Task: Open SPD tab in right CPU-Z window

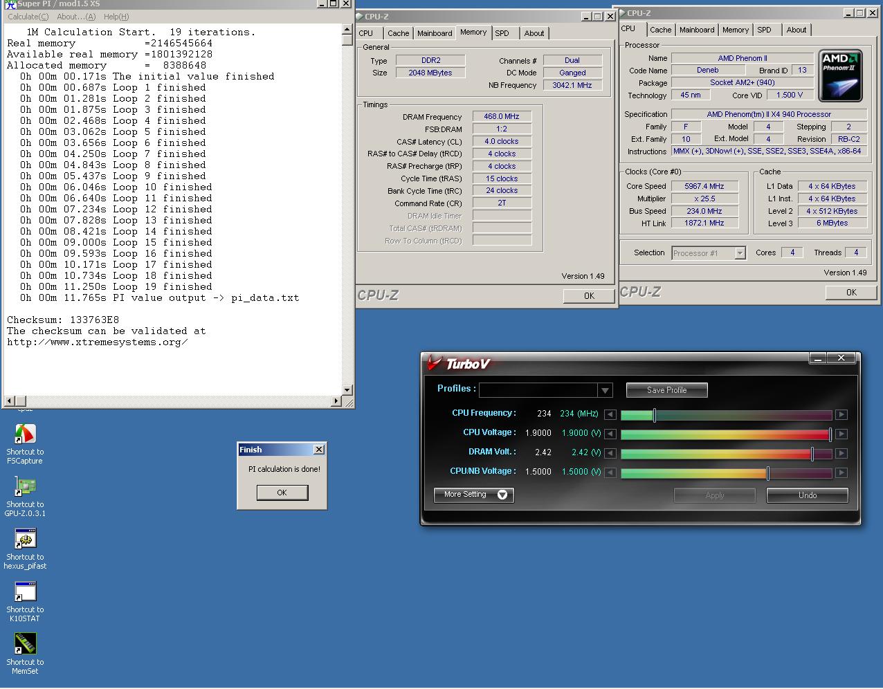Action: pos(764,30)
